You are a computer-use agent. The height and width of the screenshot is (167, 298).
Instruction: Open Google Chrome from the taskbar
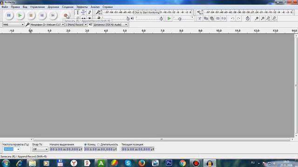(x=183, y=163)
